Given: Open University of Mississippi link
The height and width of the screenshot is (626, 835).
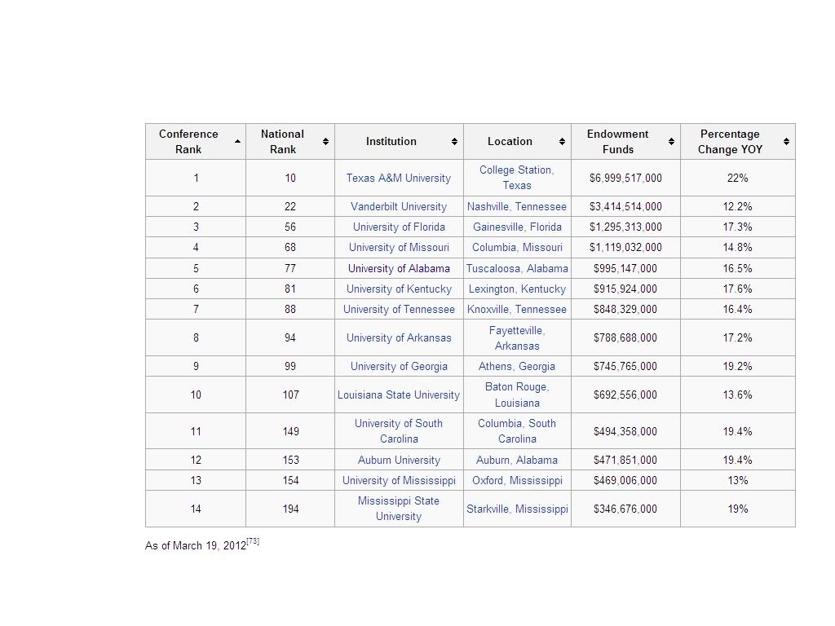Looking at the screenshot, I should pyautogui.click(x=399, y=481).
